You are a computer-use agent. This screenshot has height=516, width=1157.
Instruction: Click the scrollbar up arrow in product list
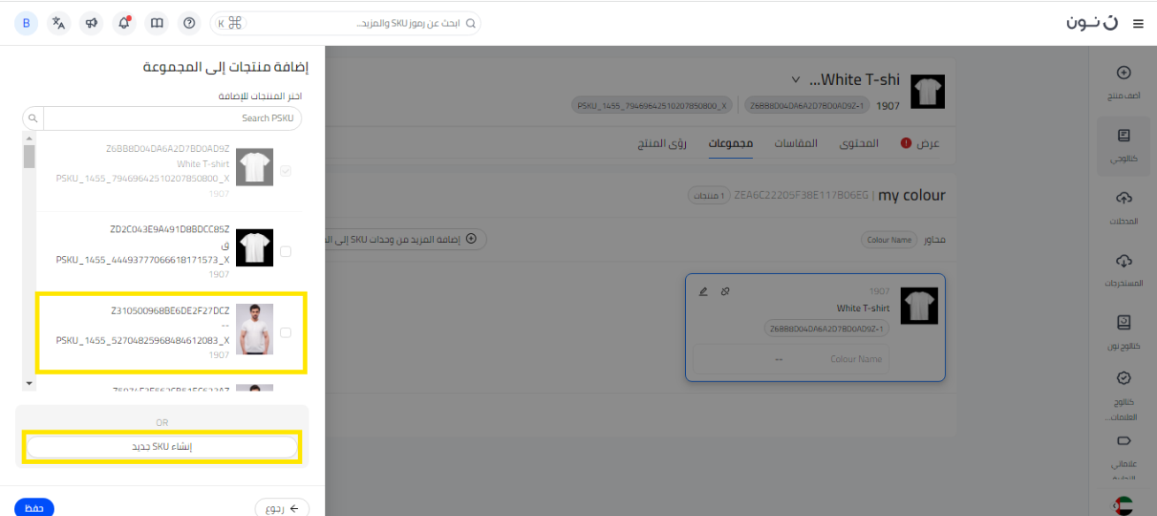[29, 139]
